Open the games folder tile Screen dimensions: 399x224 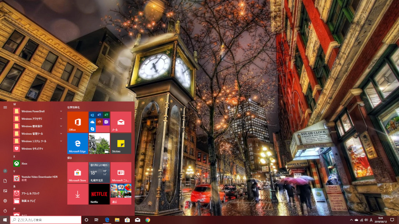(121, 194)
